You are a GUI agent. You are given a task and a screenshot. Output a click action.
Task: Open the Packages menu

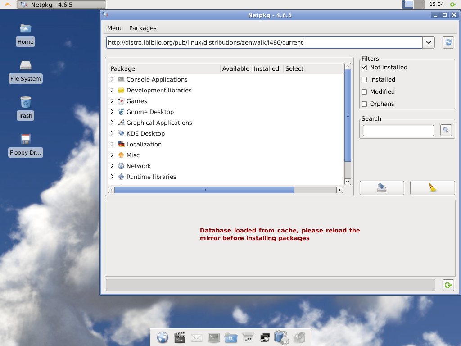pos(143,28)
